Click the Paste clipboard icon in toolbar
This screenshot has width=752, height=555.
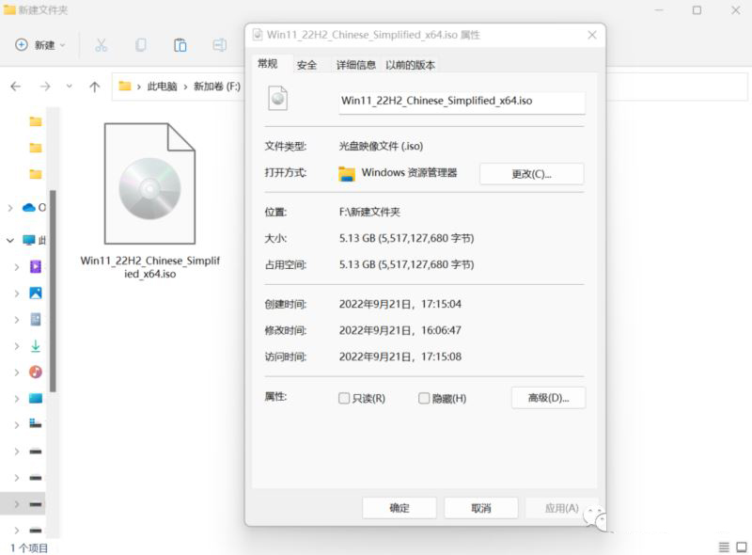(180, 45)
